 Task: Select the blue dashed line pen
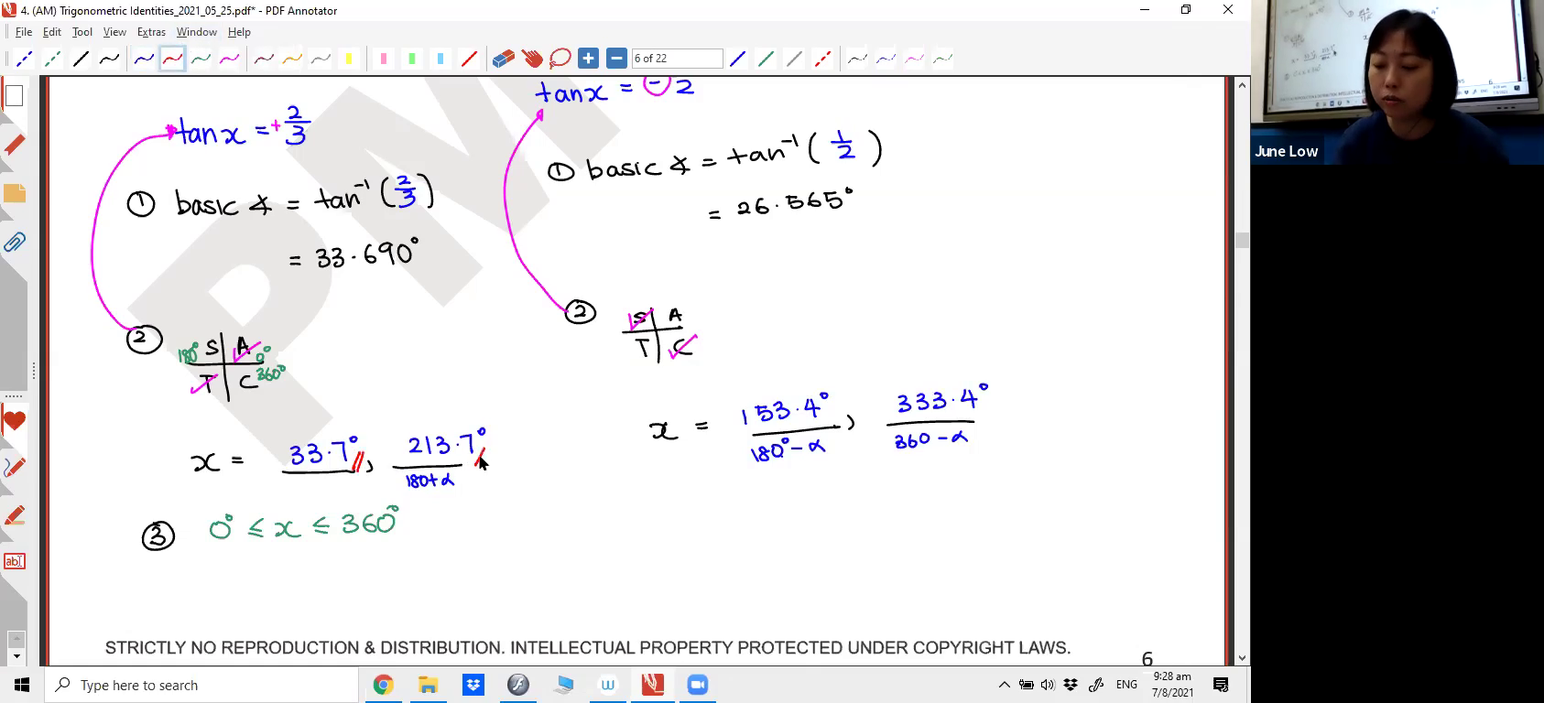click(x=24, y=59)
